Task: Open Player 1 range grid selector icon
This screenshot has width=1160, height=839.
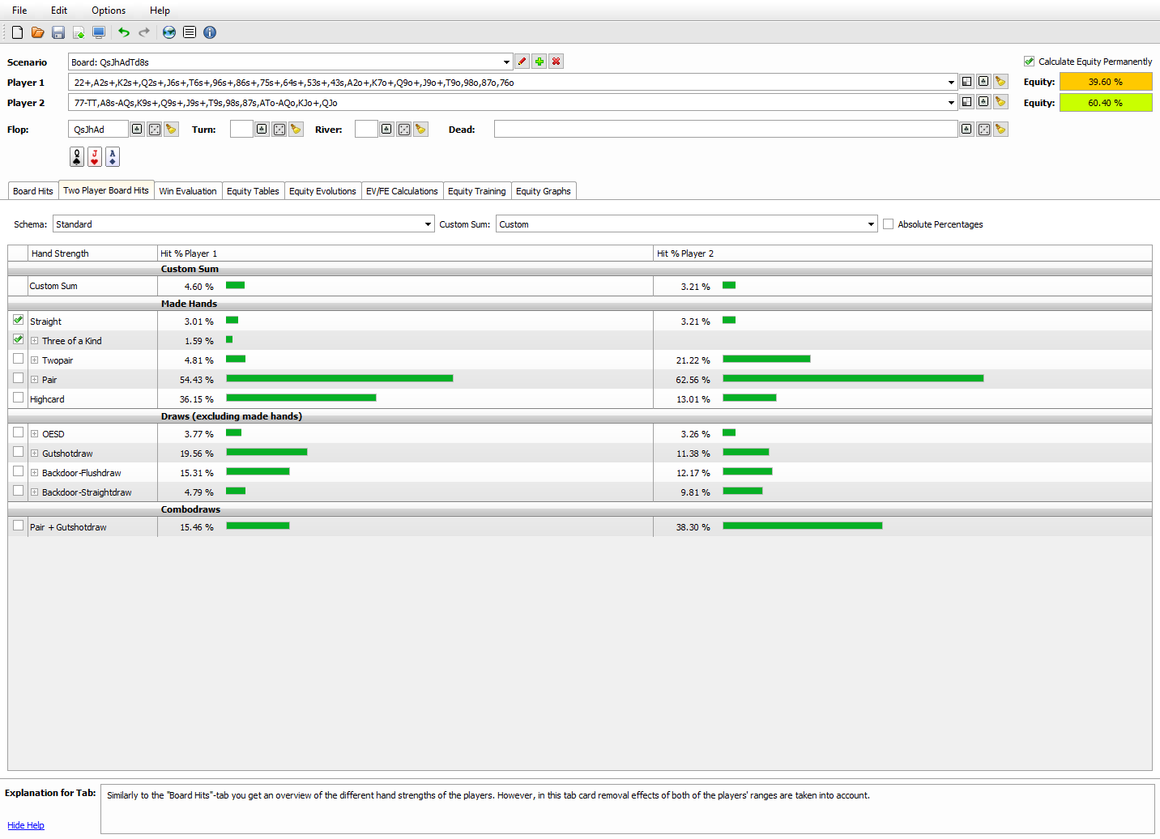Action: coord(966,82)
